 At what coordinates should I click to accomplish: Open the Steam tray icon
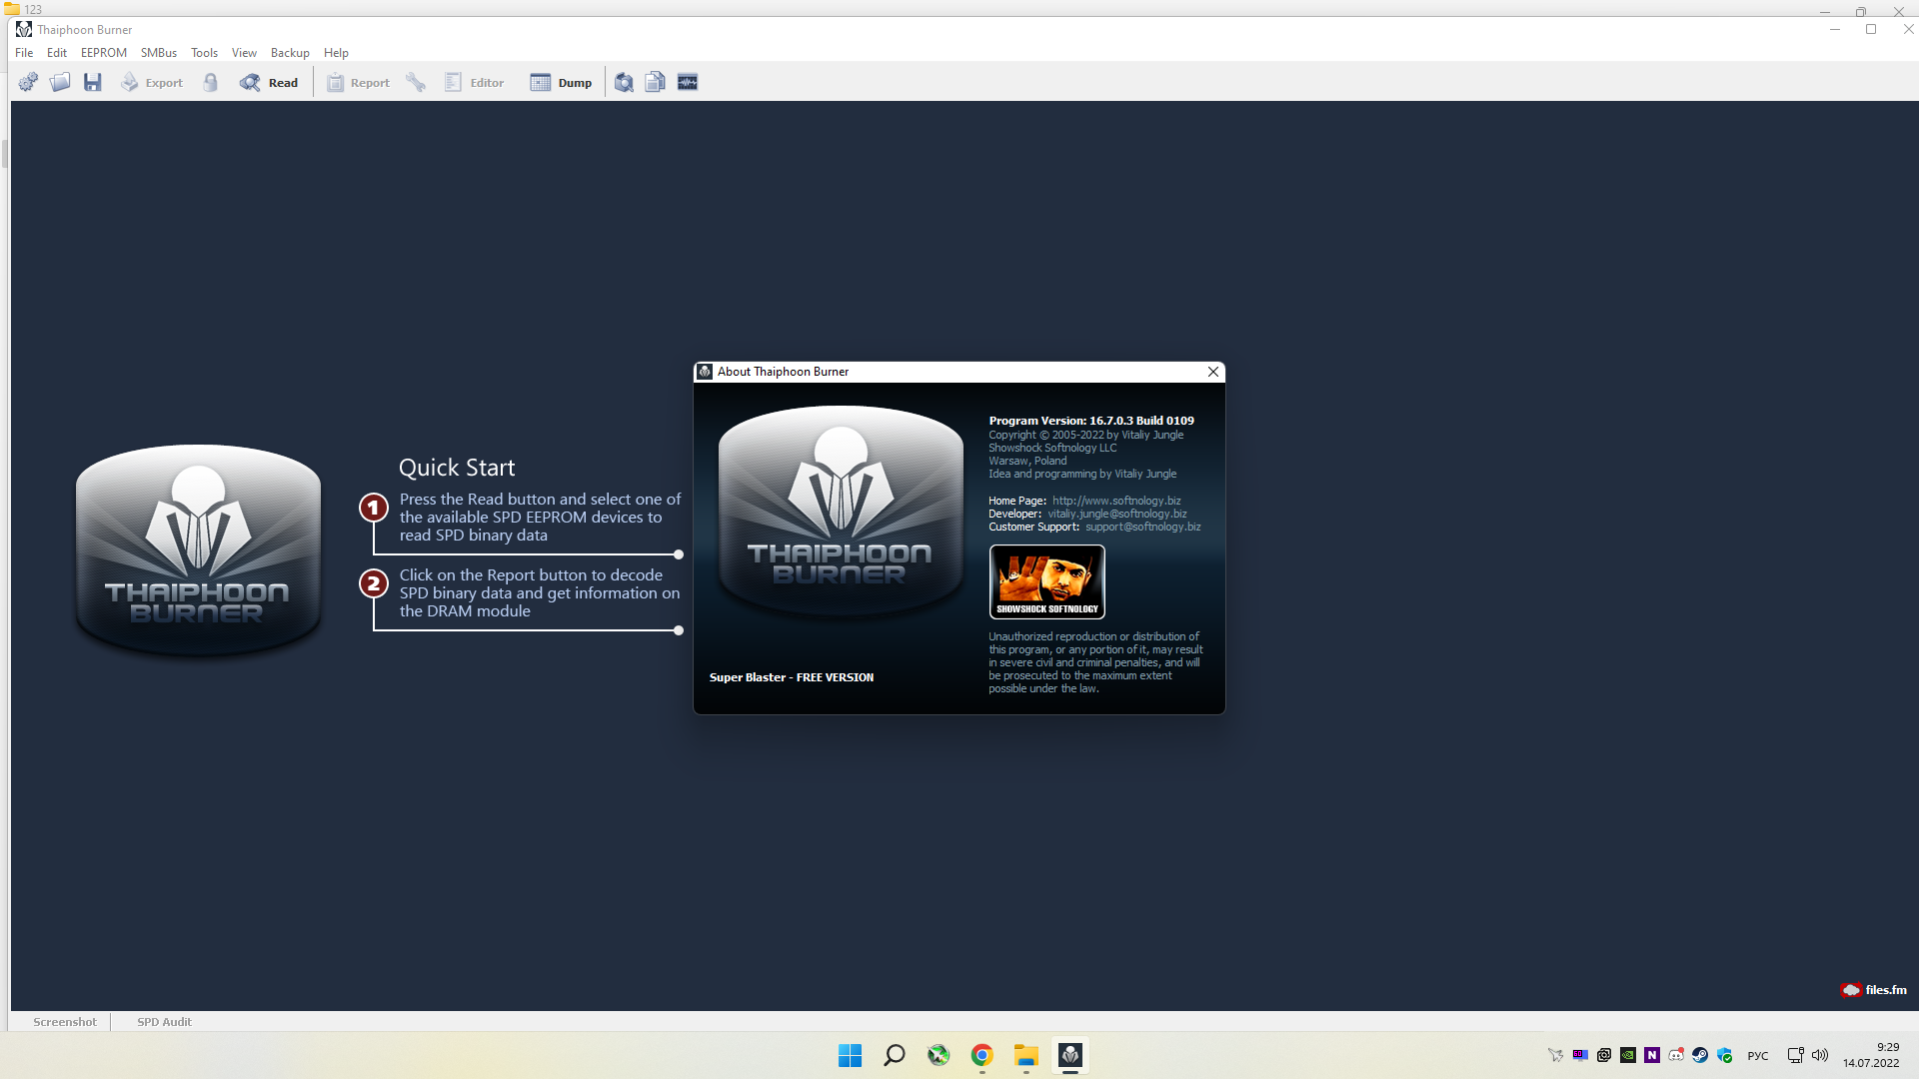tap(1700, 1055)
